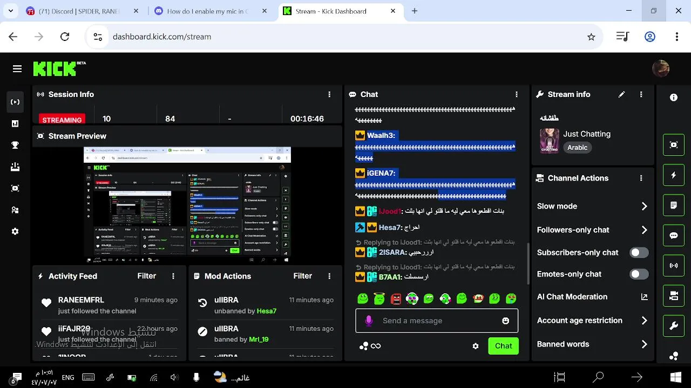The height and width of the screenshot is (388, 691).
Task: Click the info icon in right widget bar
Action: 674,98
